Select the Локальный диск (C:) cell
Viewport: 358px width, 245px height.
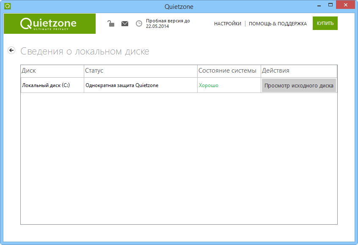pyautogui.click(x=52, y=85)
